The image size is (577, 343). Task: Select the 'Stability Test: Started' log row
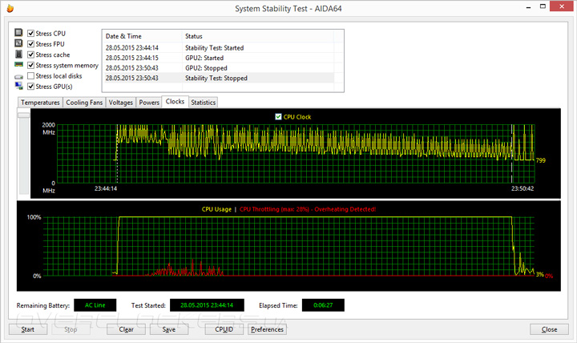(219, 48)
